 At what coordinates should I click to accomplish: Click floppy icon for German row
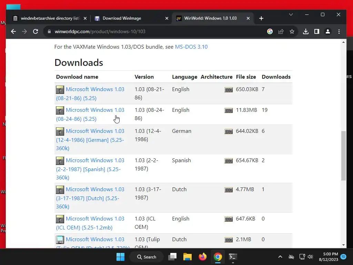click(60, 131)
